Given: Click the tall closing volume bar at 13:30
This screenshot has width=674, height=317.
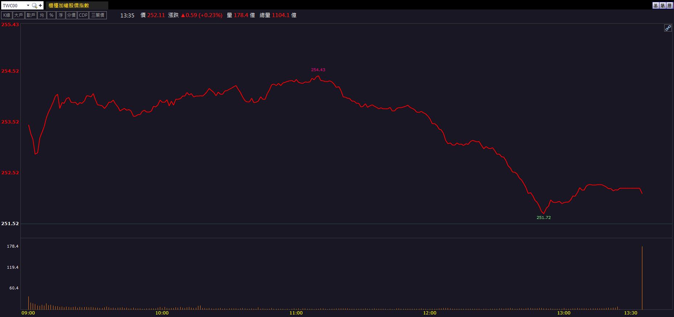Looking at the screenshot, I should tap(642, 278).
